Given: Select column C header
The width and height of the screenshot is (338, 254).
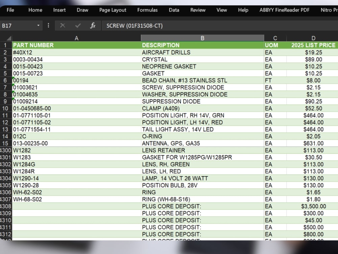Looking at the screenshot, I should [x=275, y=38].
